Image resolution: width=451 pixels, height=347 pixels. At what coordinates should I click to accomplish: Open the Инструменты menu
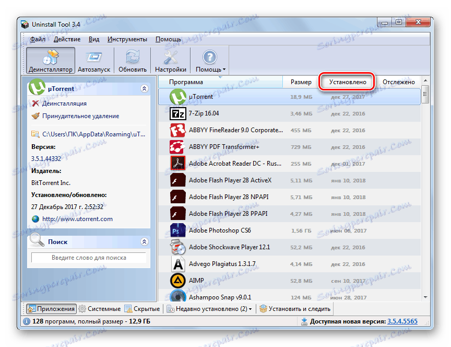[127, 39]
